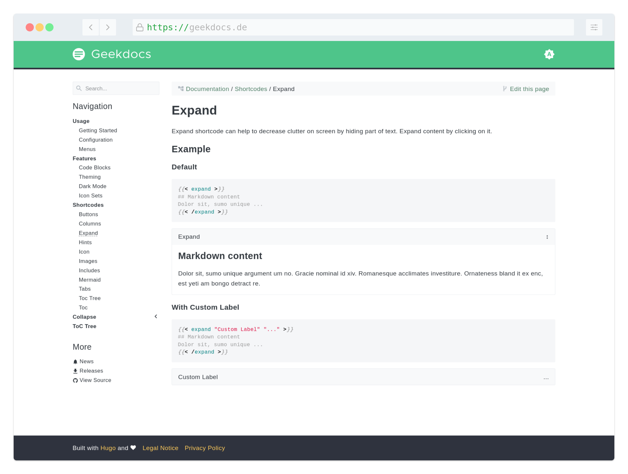This screenshot has height=474, width=628.
Task: Open Documentation breadcrumb link
Action: (x=207, y=89)
